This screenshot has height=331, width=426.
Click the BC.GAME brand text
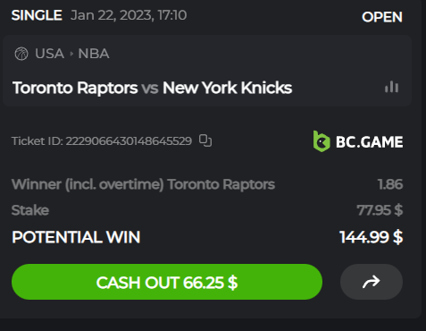click(x=370, y=141)
